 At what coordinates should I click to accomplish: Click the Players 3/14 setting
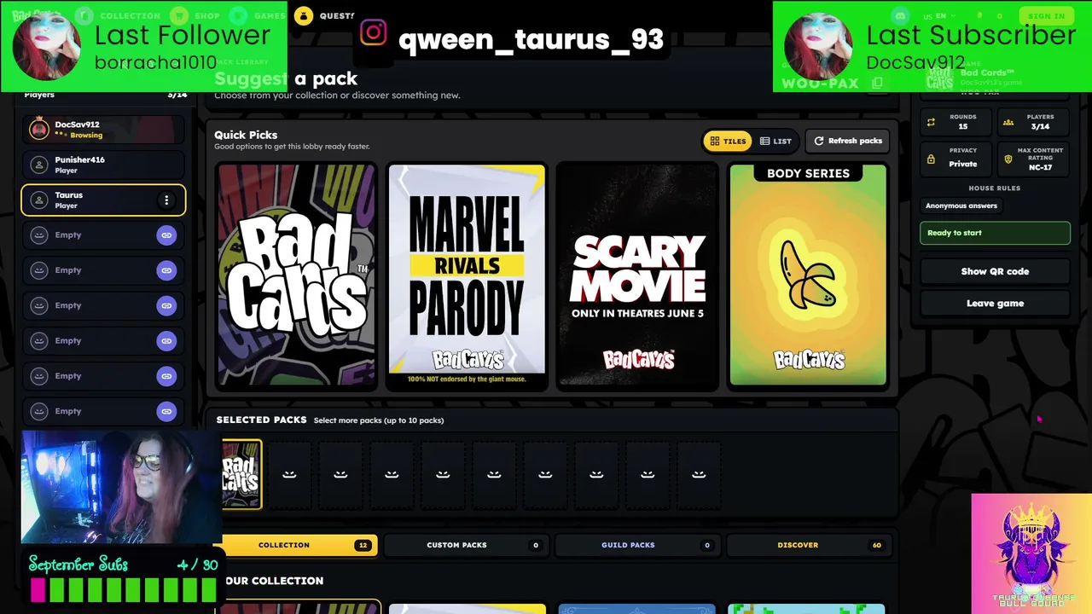point(1032,122)
